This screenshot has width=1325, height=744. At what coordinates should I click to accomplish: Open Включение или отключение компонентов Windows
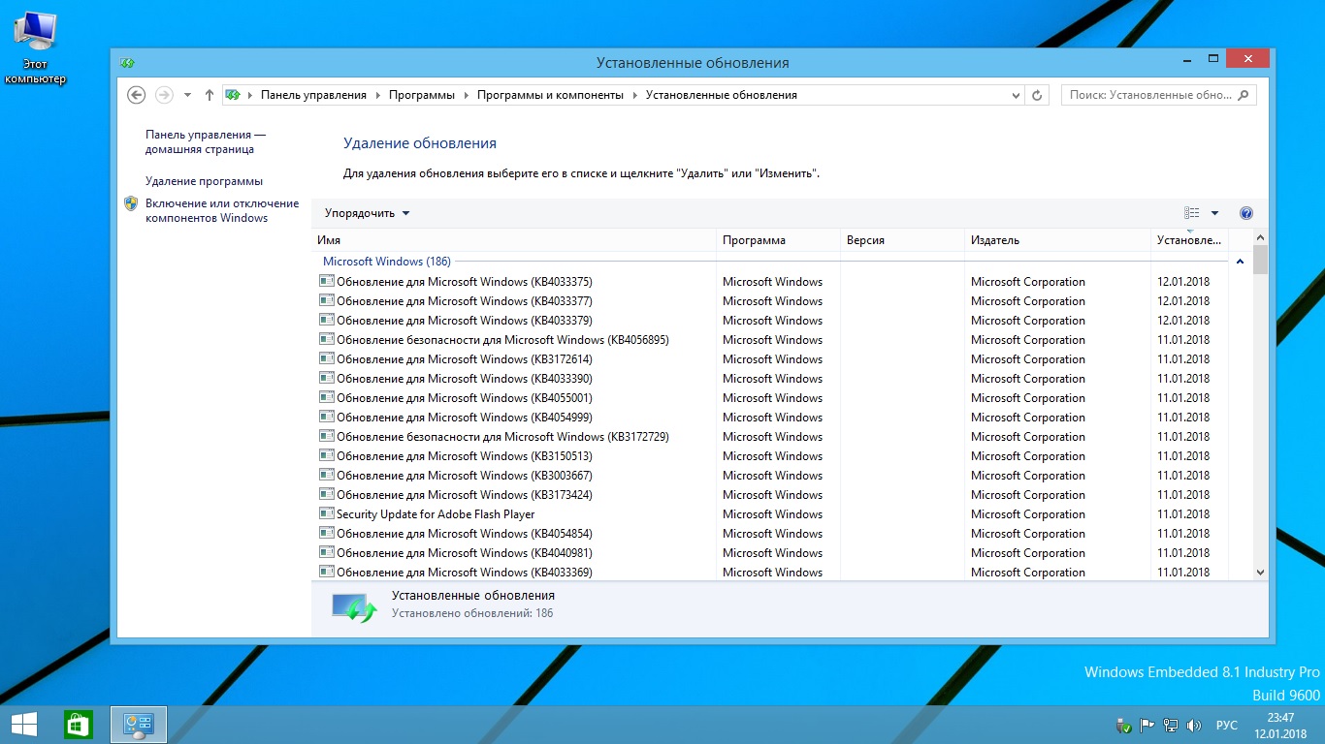point(221,210)
